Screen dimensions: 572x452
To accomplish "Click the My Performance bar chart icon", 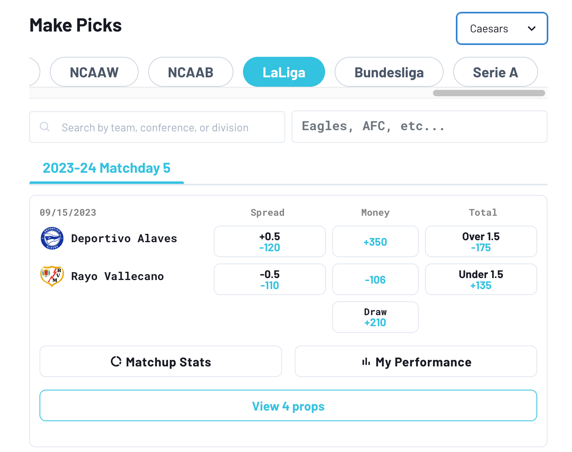I will point(366,362).
